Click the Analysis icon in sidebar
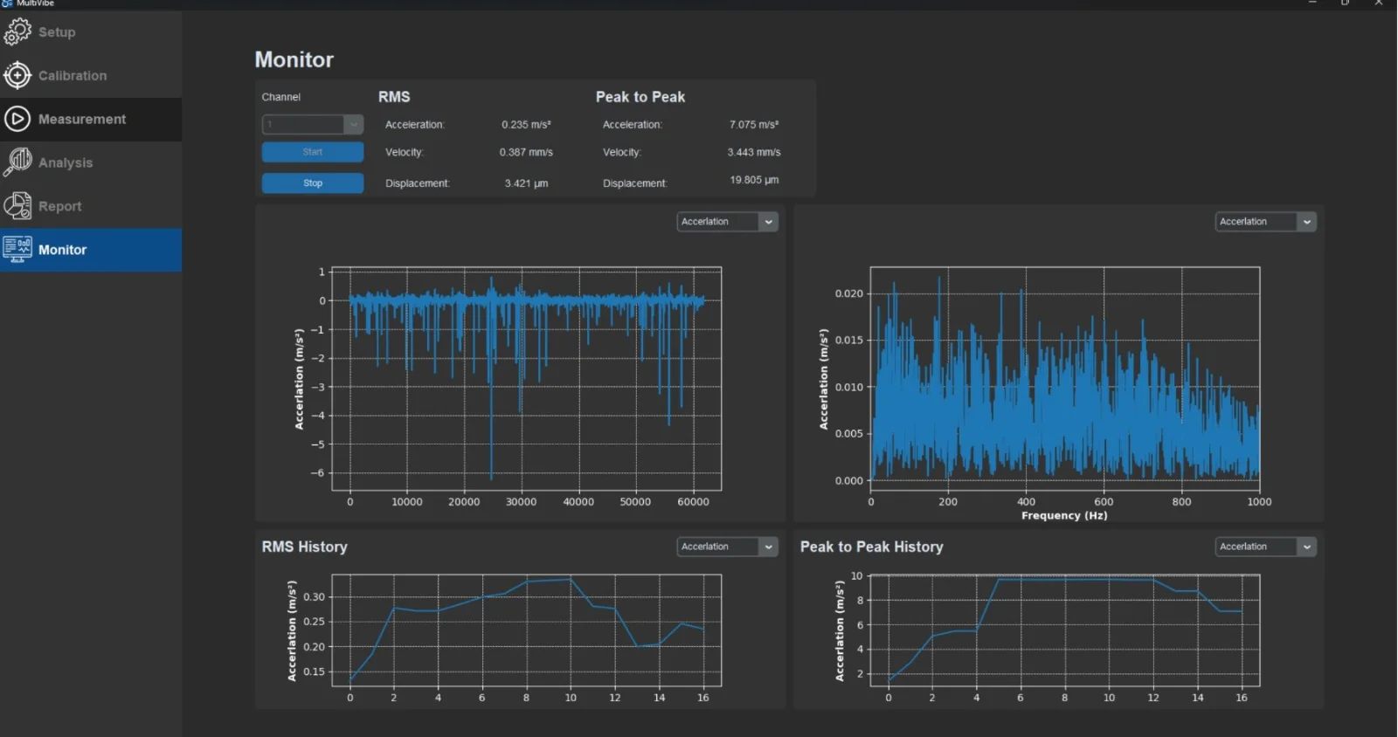Screen dimensions: 1398x737 point(17,162)
